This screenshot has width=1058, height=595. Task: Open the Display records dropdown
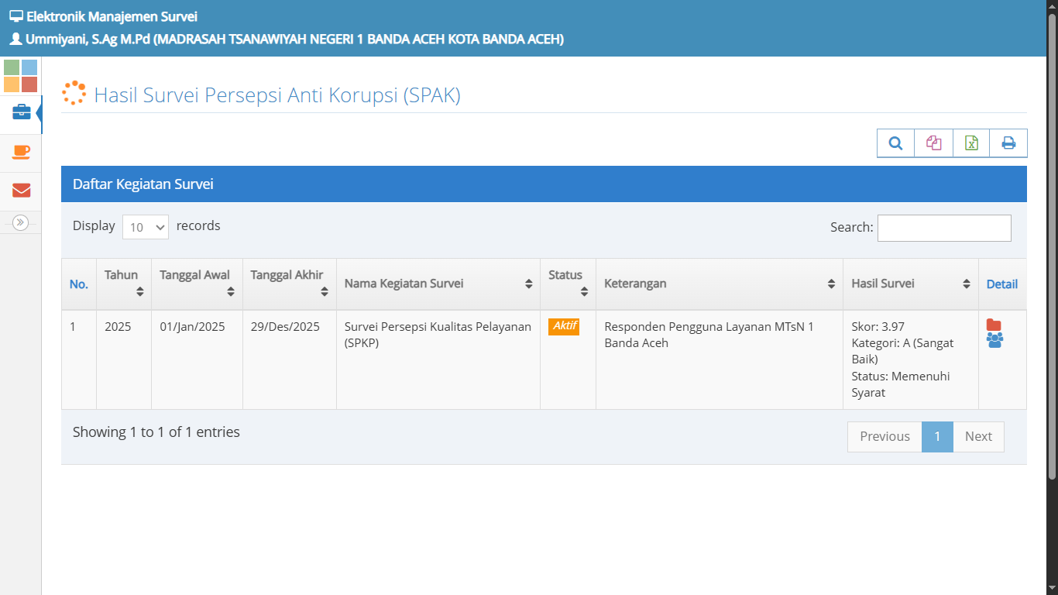point(146,227)
